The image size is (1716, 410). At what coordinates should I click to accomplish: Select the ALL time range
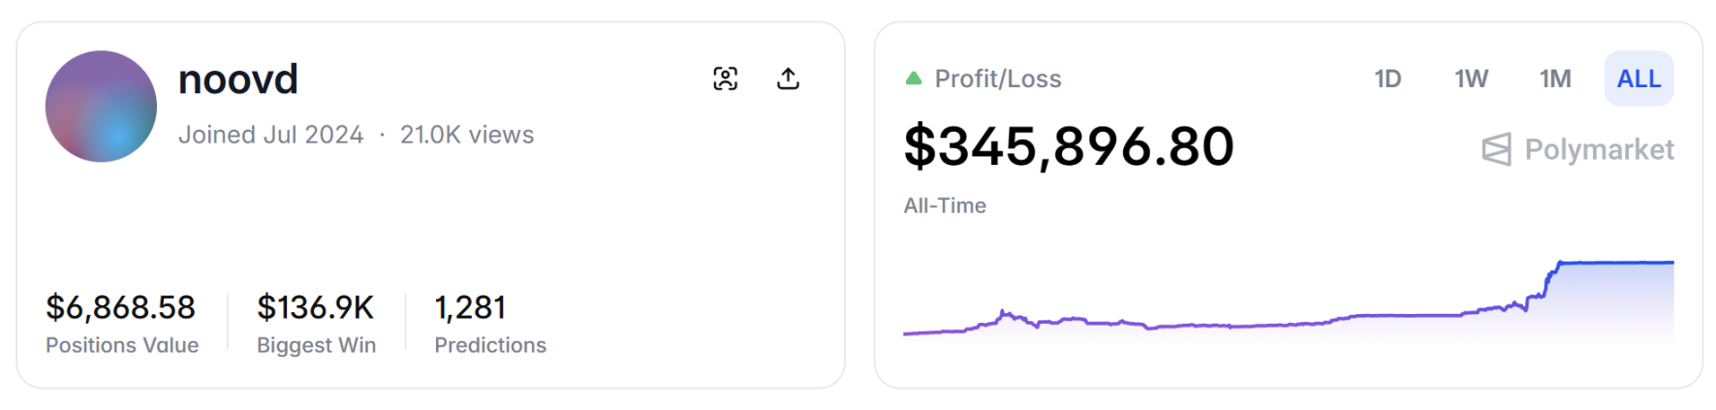click(x=1638, y=79)
